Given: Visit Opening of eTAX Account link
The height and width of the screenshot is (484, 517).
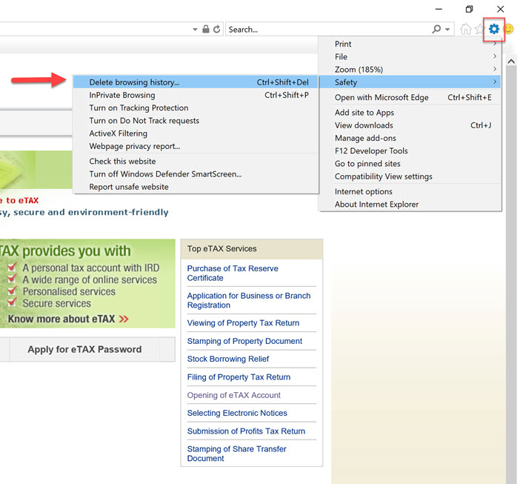Looking at the screenshot, I should point(234,395).
